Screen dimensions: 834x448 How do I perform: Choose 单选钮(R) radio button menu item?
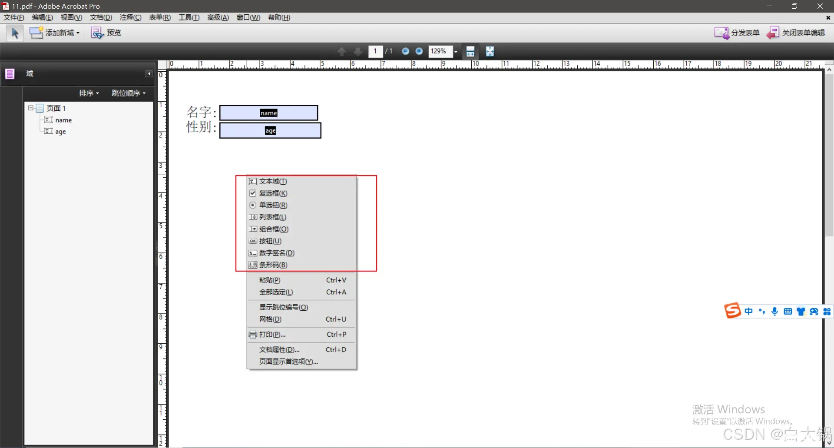tap(301, 205)
